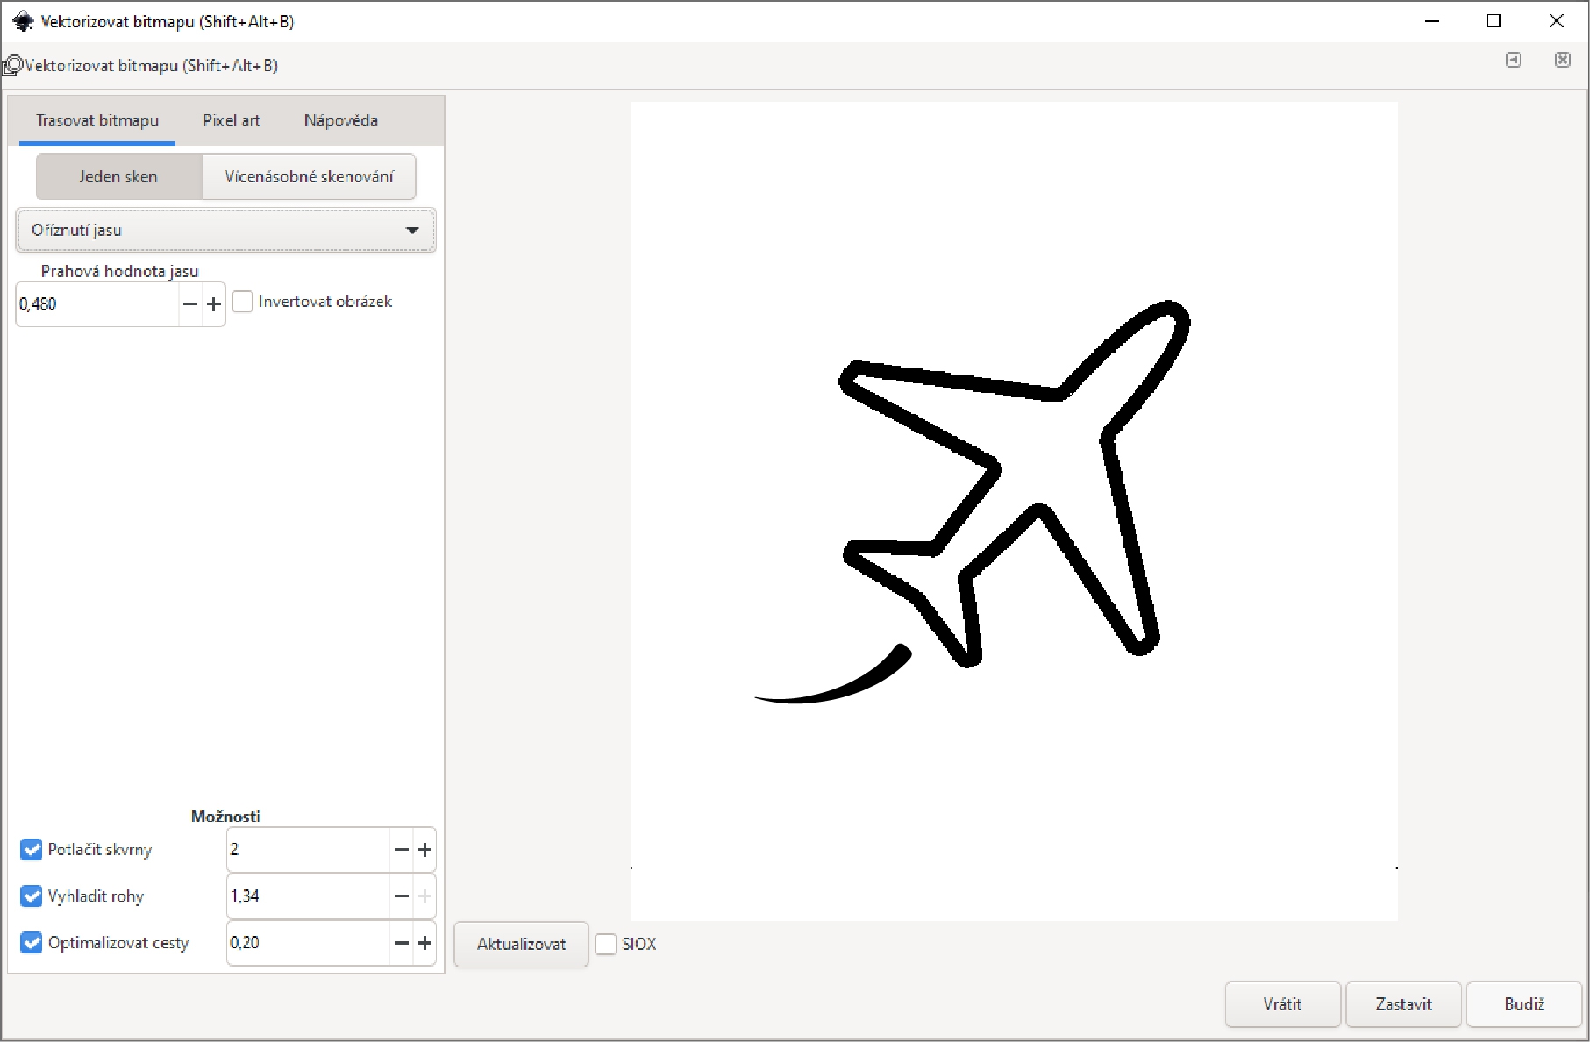Click the brightness threshold input field
This screenshot has height=1042, width=1590.
[x=96, y=304]
